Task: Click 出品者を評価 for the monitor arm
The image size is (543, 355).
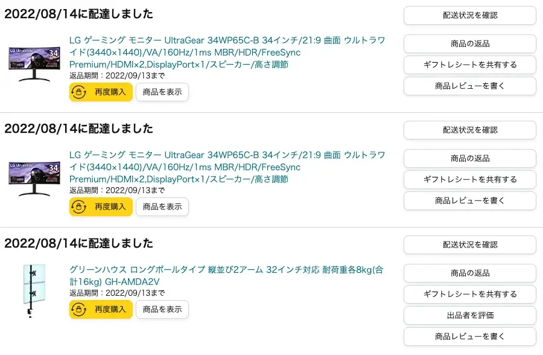Action: click(470, 316)
